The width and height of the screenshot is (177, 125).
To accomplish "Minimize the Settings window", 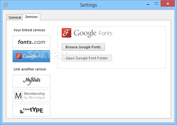I will [148, 4].
